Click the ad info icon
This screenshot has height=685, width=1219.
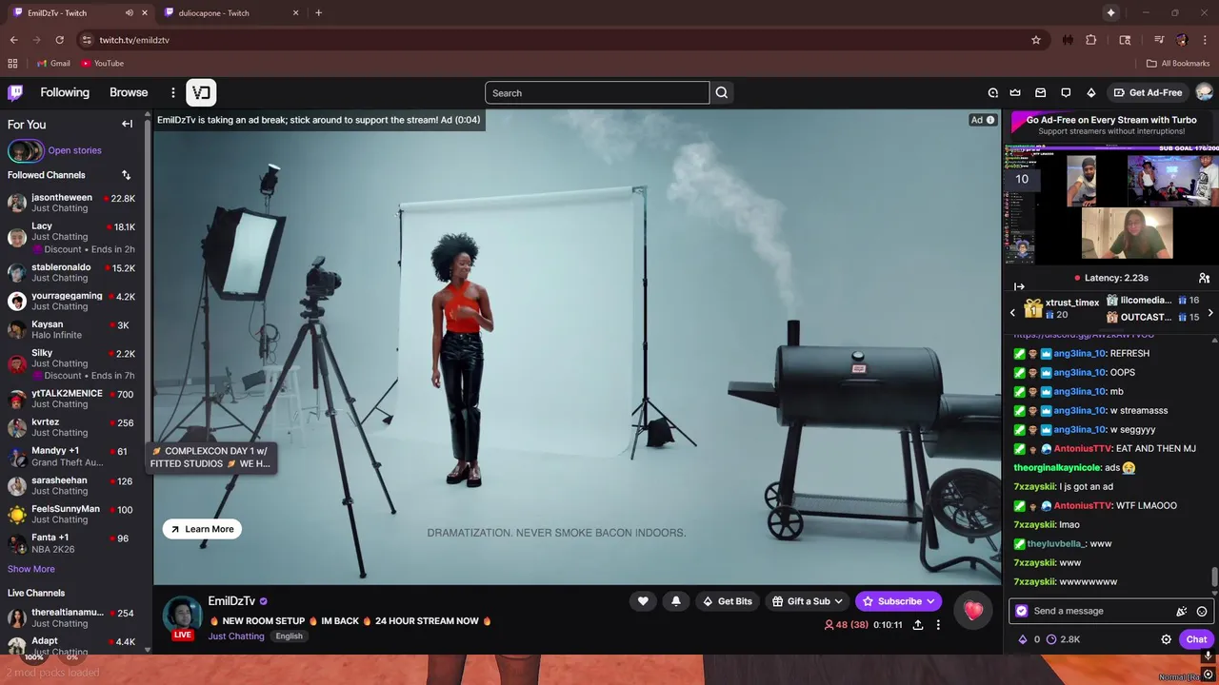pos(990,120)
